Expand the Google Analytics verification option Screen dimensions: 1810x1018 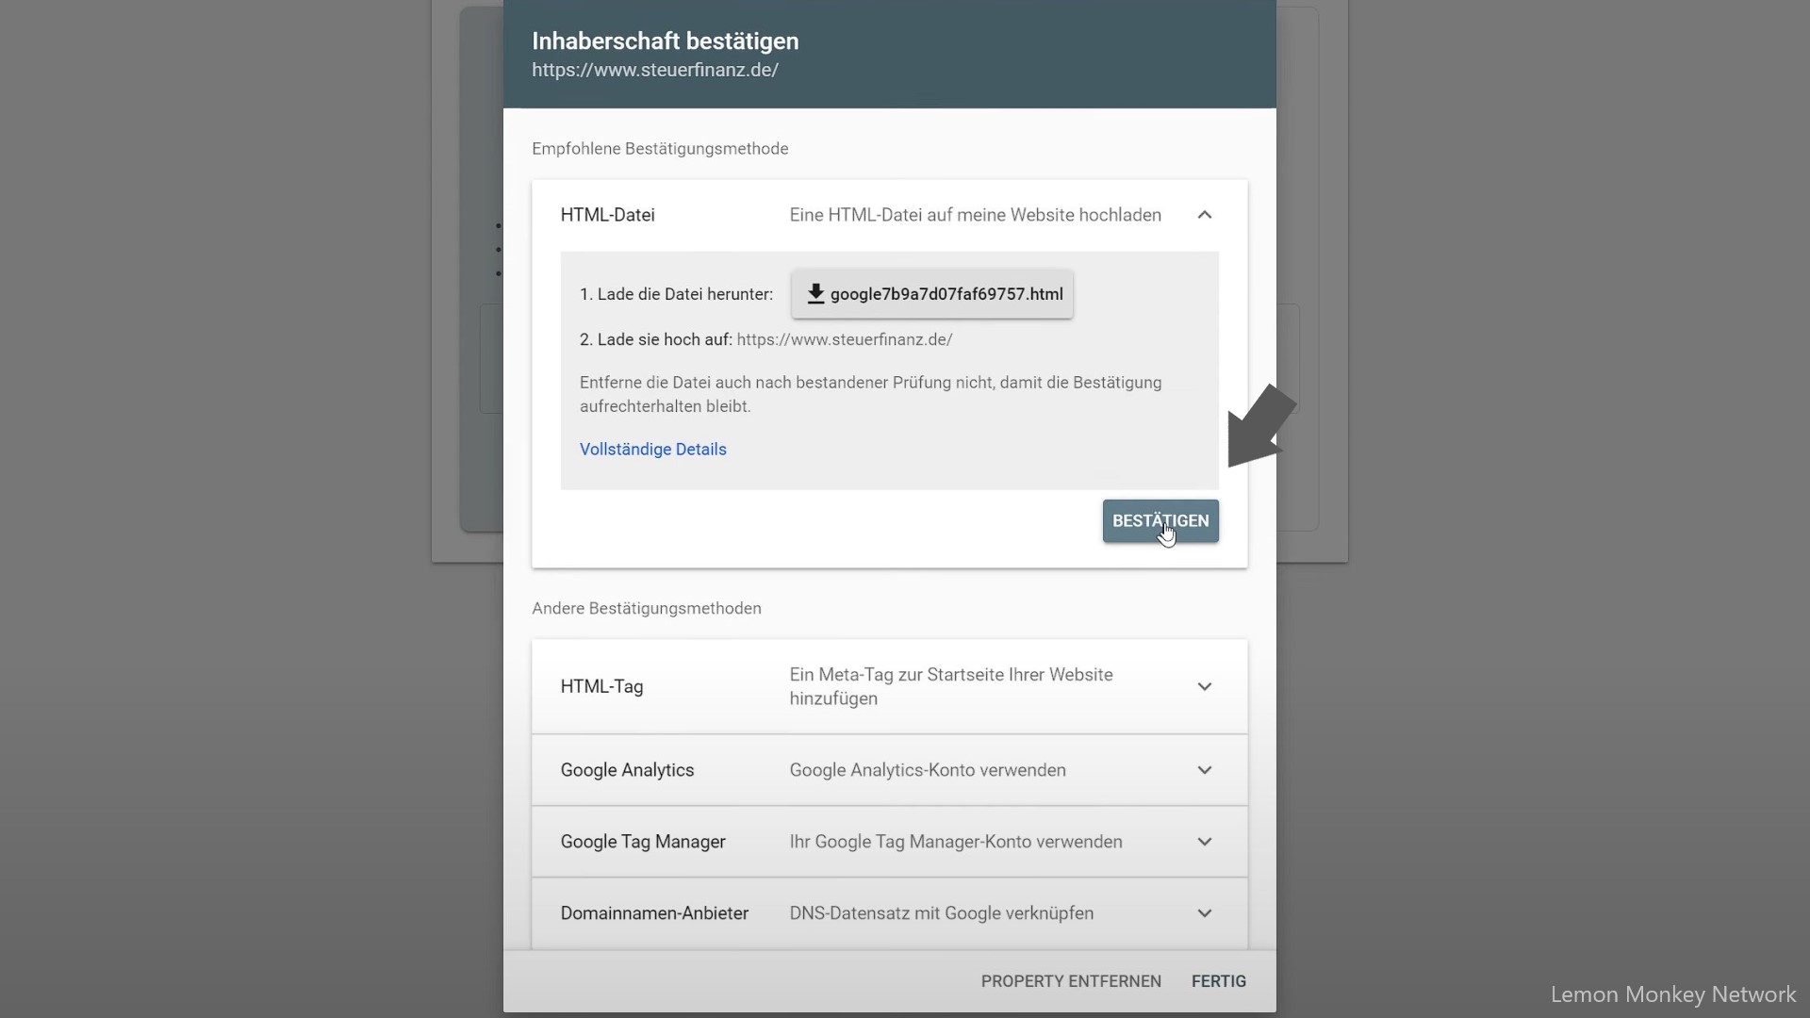click(x=1202, y=769)
